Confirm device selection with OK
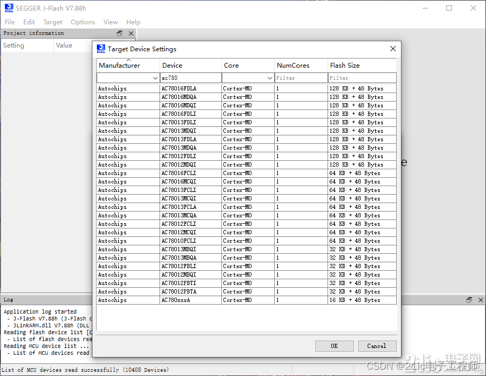 [334, 346]
